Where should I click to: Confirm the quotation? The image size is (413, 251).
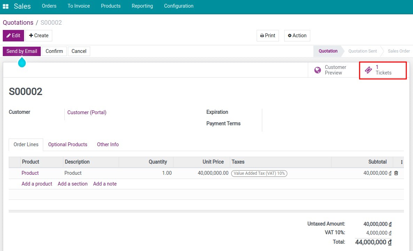(54, 51)
